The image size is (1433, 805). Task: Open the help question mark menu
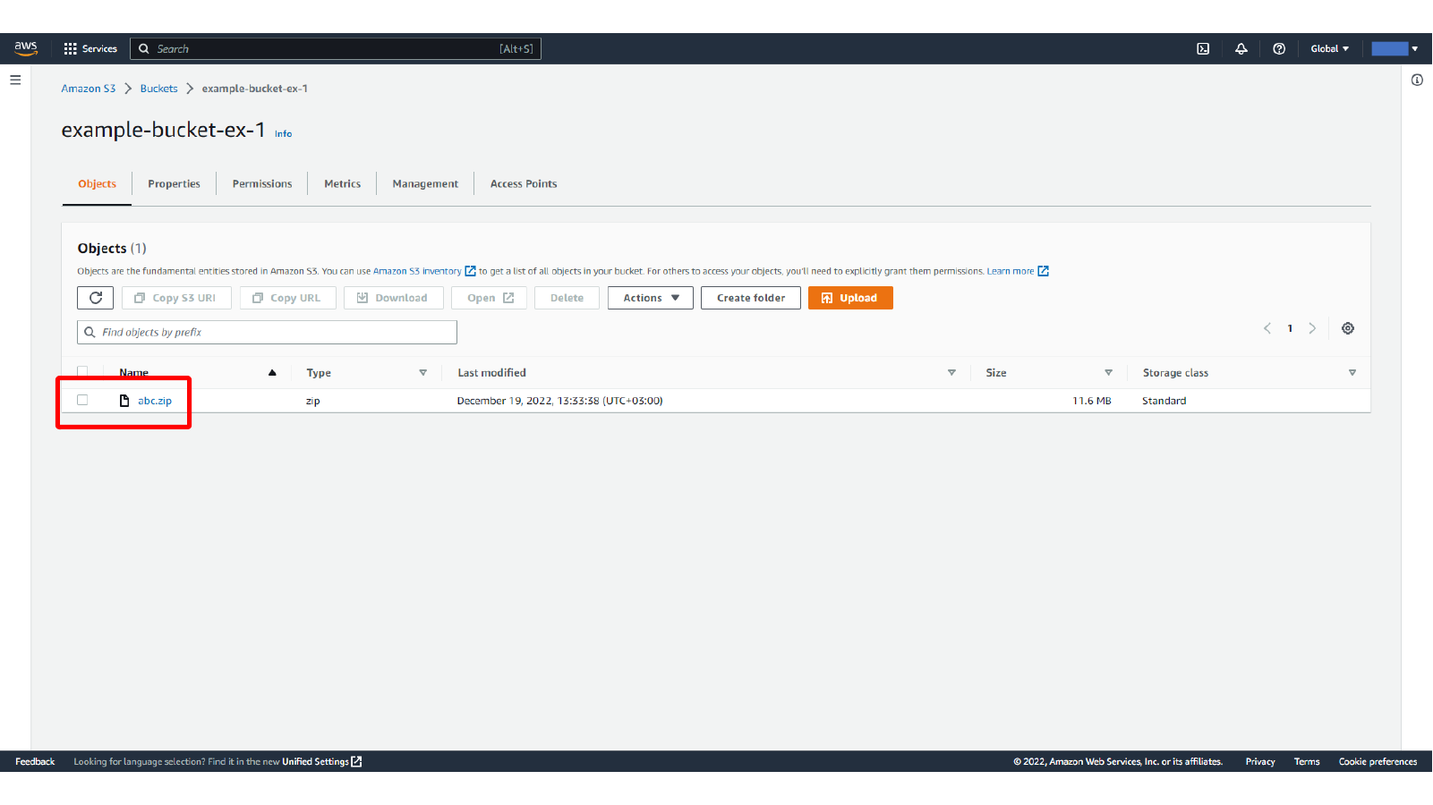tap(1279, 48)
